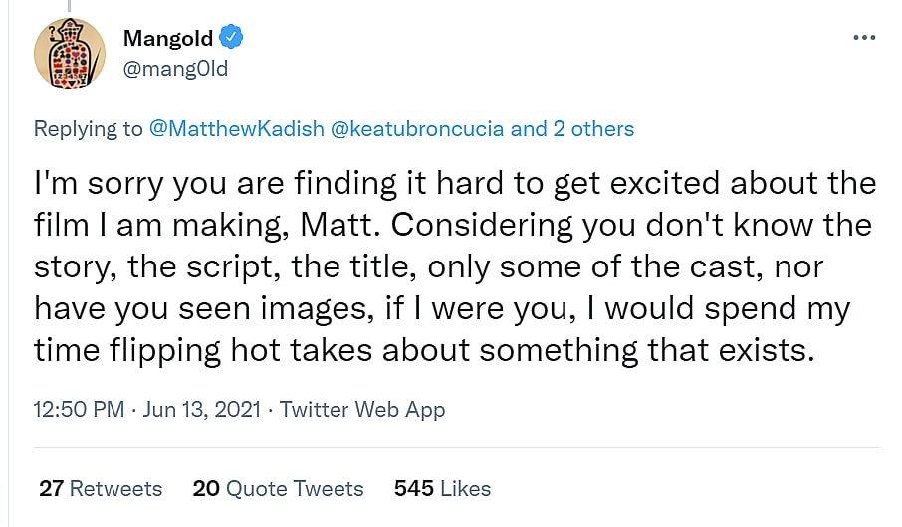Click Mangold's profile avatar picture
This screenshot has width=902, height=527.
click(70, 53)
